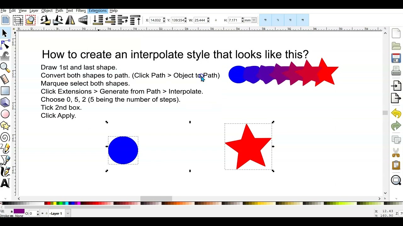Click Zoom selection icon on right toolbar
This screenshot has width=403, height=226.
[396, 180]
